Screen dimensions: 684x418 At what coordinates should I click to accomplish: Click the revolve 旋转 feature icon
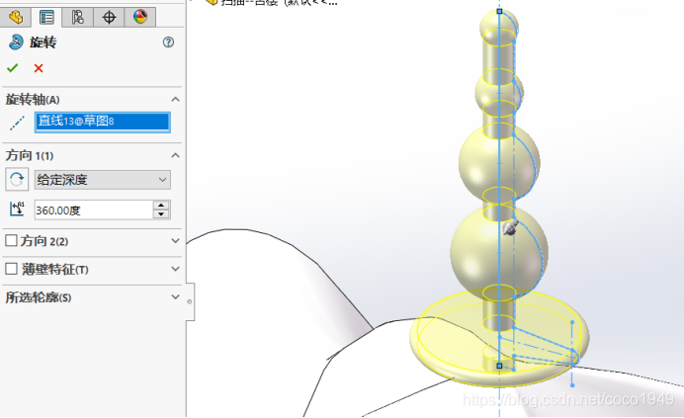click(x=16, y=42)
